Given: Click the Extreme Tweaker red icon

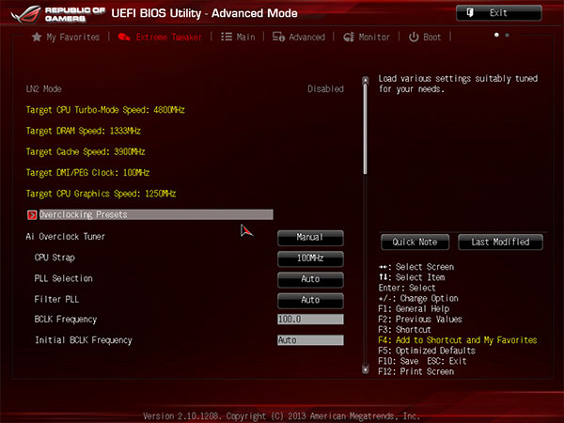Looking at the screenshot, I should coord(124,37).
